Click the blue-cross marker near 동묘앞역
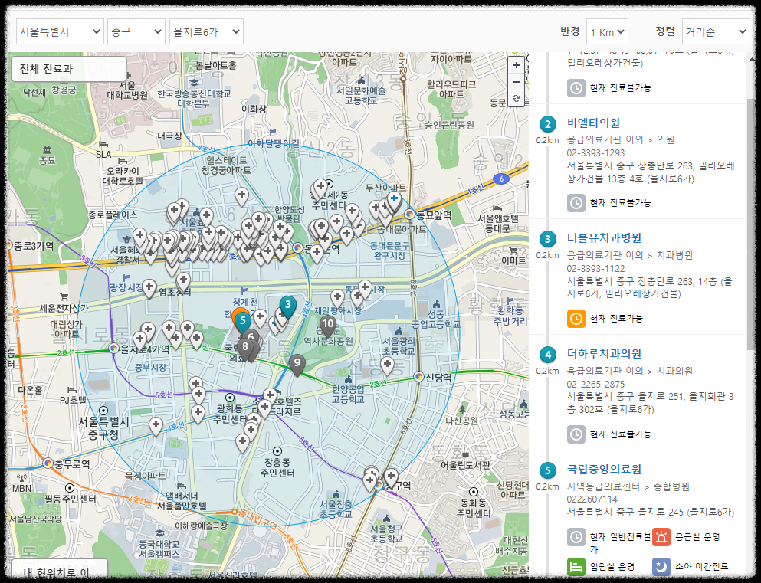 pyautogui.click(x=394, y=200)
